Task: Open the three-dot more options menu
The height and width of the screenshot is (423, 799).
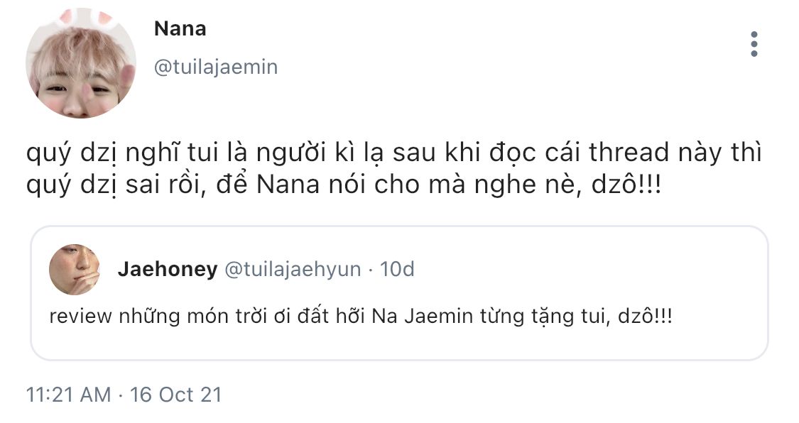Action: (x=754, y=44)
